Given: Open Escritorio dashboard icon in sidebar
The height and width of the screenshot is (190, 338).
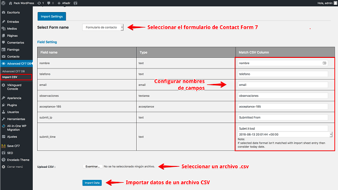Looking at the screenshot, I should [x=3, y=13].
